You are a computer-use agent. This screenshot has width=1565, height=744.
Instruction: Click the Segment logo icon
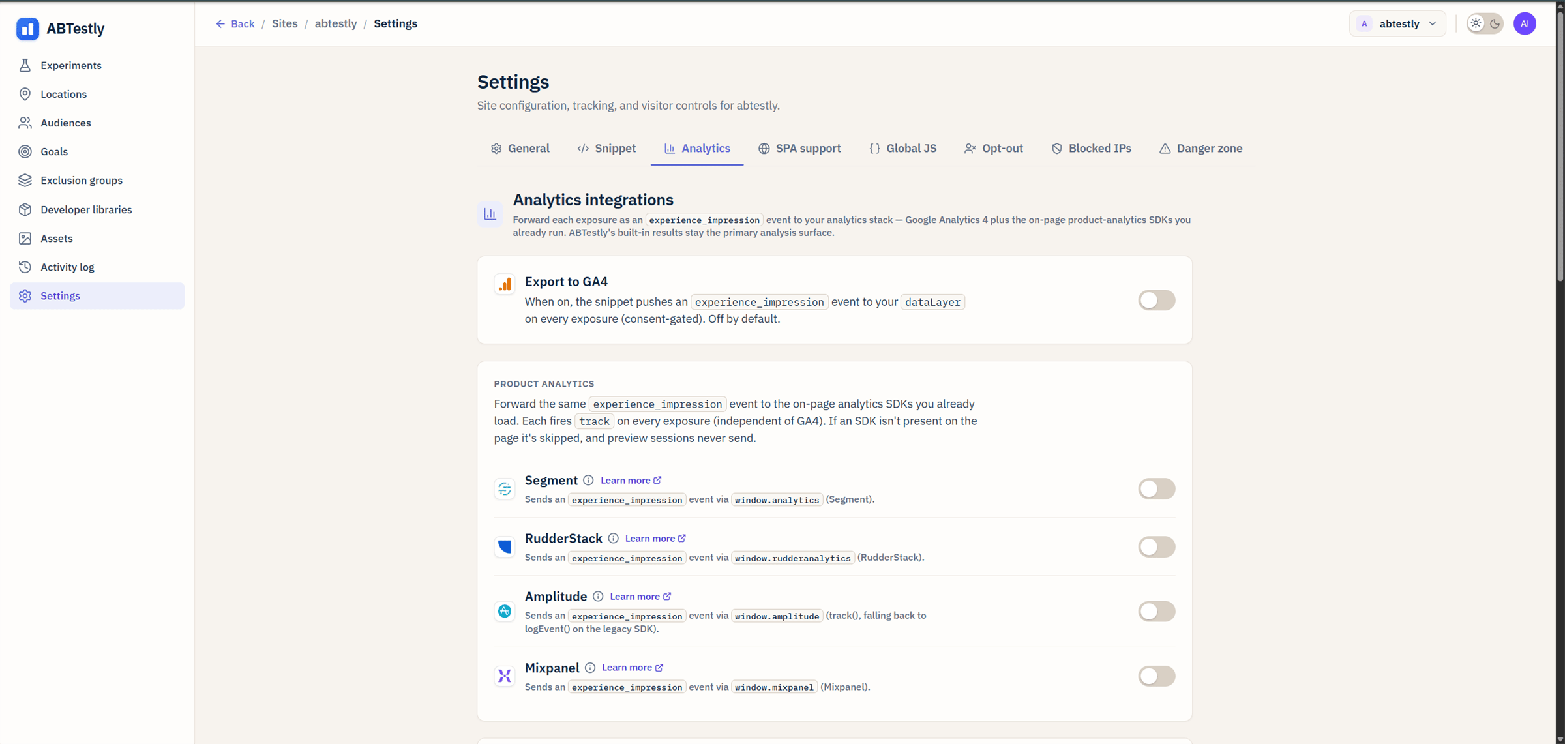click(505, 488)
